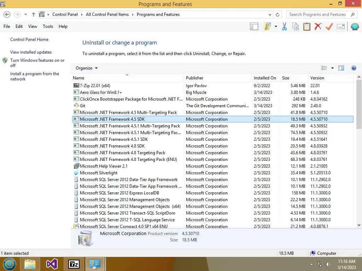This screenshot has height=271, width=362.
Task: Select SQL Server 2012 T-SQL Language Service
Action: tap(213, 220)
